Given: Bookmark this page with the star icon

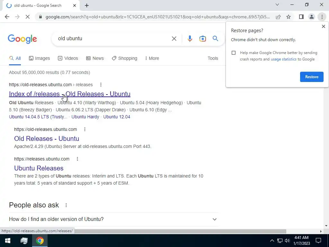Looking at the screenshot, I should pyautogui.click(x=289, y=17).
